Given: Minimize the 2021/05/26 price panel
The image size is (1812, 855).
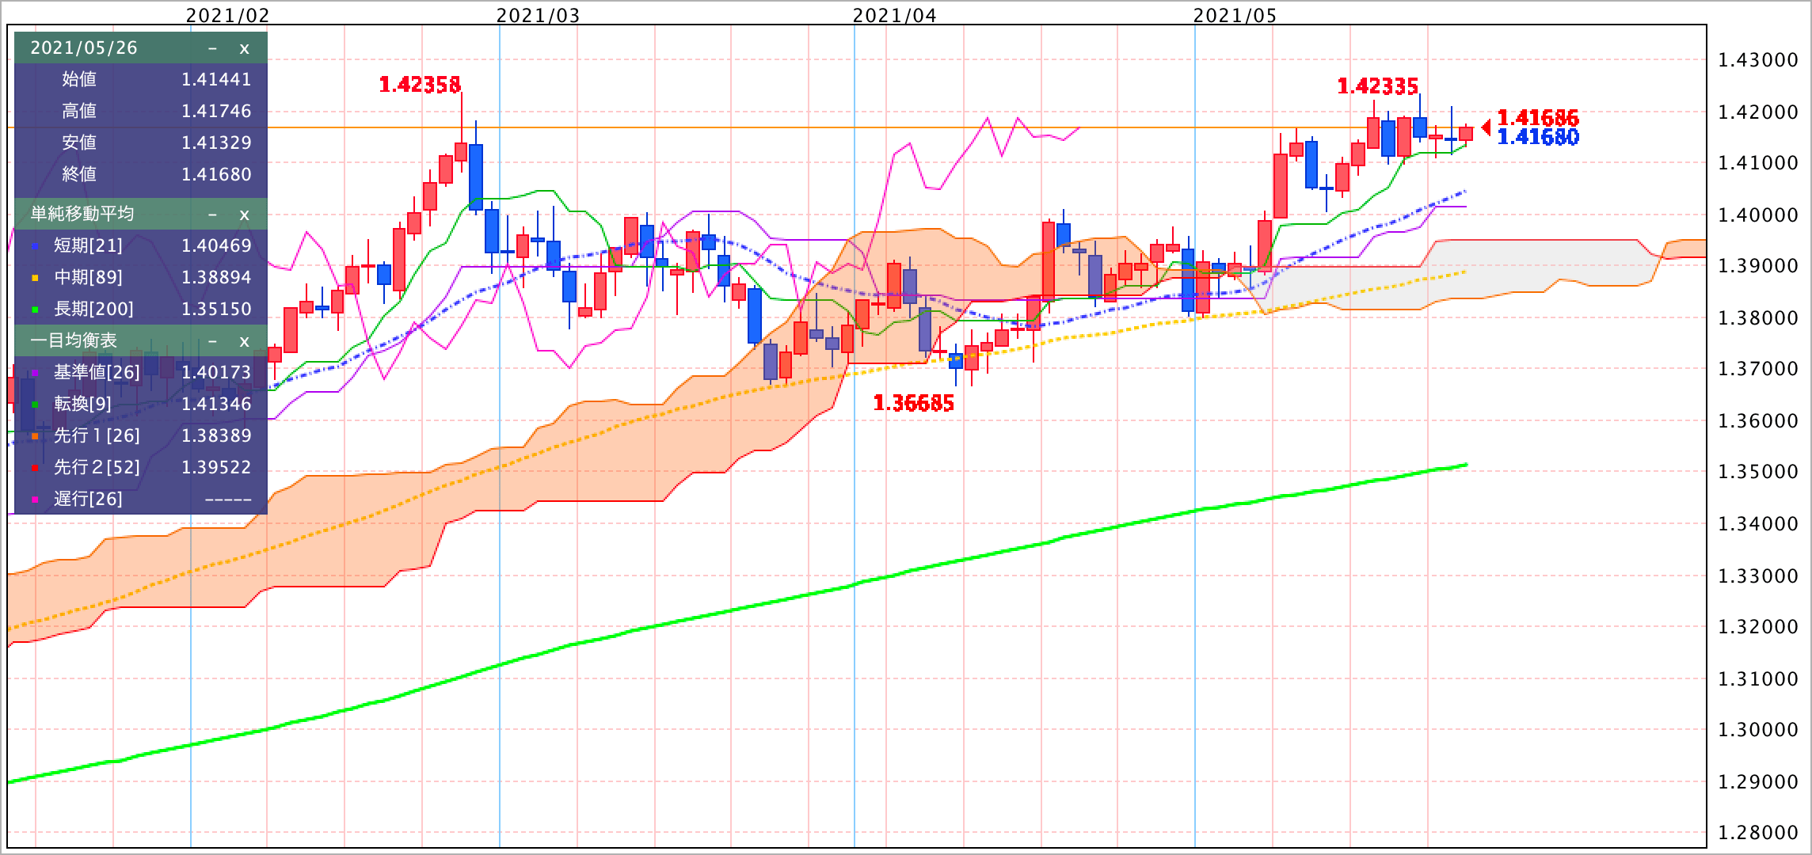Looking at the screenshot, I should click(212, 48).
